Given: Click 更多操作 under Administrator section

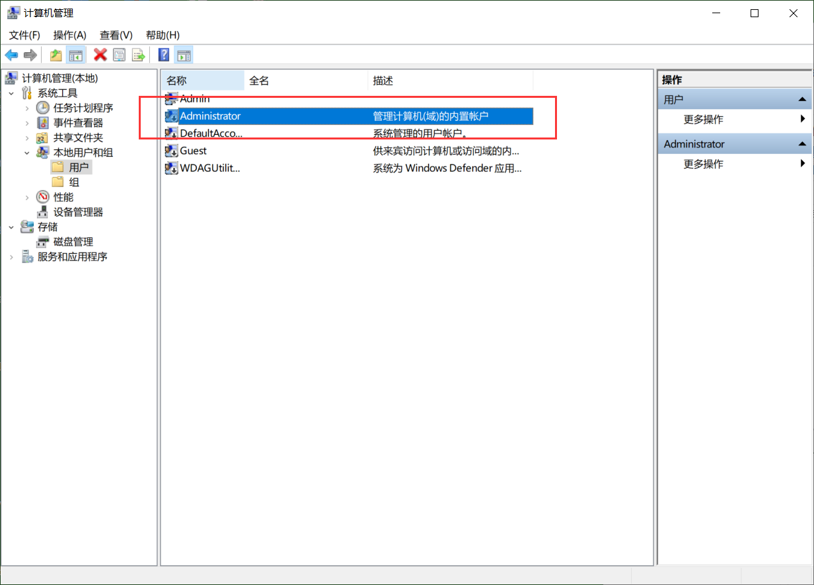Looking at the screenshot, I should pyautogui.click(x=703, y=164).
